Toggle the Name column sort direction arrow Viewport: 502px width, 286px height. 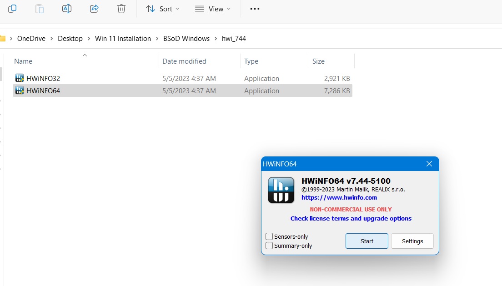85,55
